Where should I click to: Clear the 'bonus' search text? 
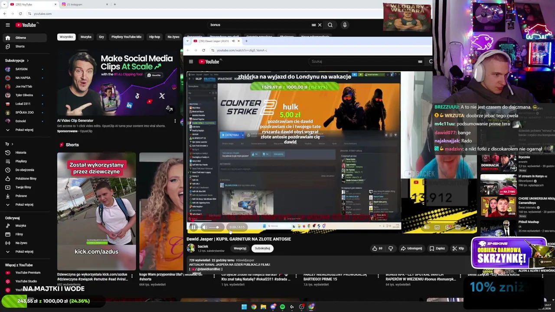point(320,25)
